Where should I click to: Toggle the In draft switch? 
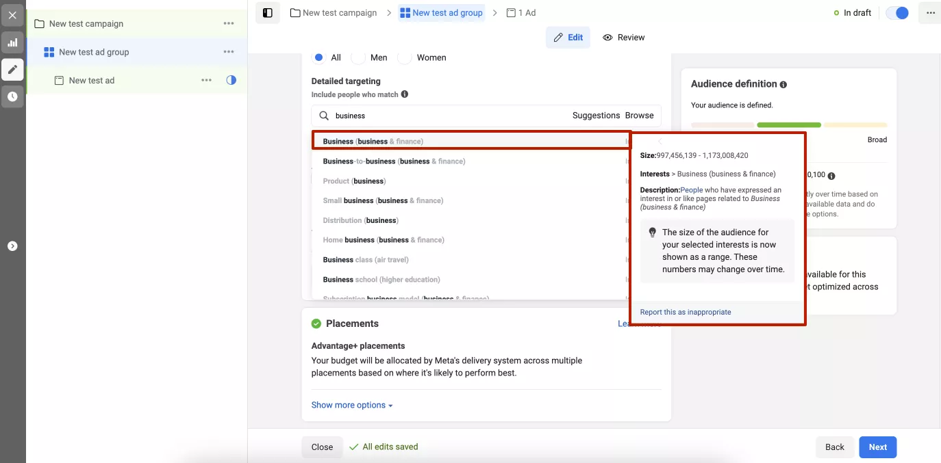pyautogui.click(x=897, y=13)
